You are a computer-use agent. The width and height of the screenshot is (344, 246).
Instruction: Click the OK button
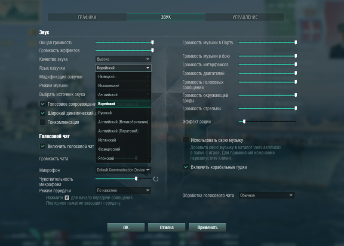pyautogui.click(x=126, y=228)
